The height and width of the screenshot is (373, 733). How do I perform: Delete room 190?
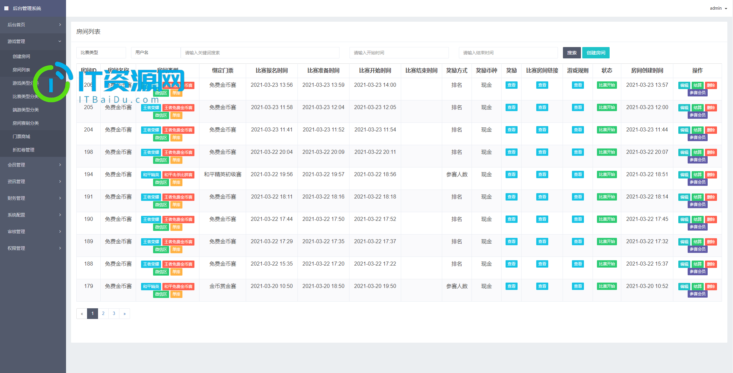click(711, 220)
